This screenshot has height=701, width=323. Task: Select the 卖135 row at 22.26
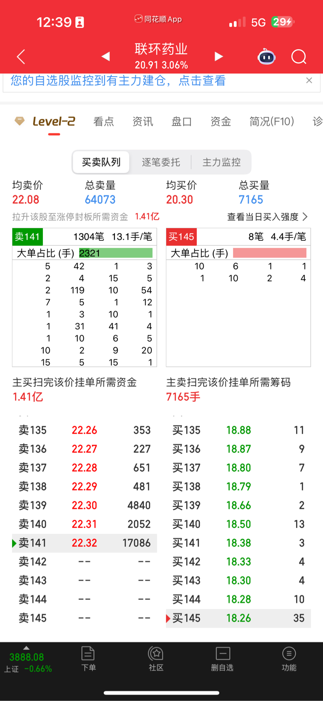coord(85,430)
